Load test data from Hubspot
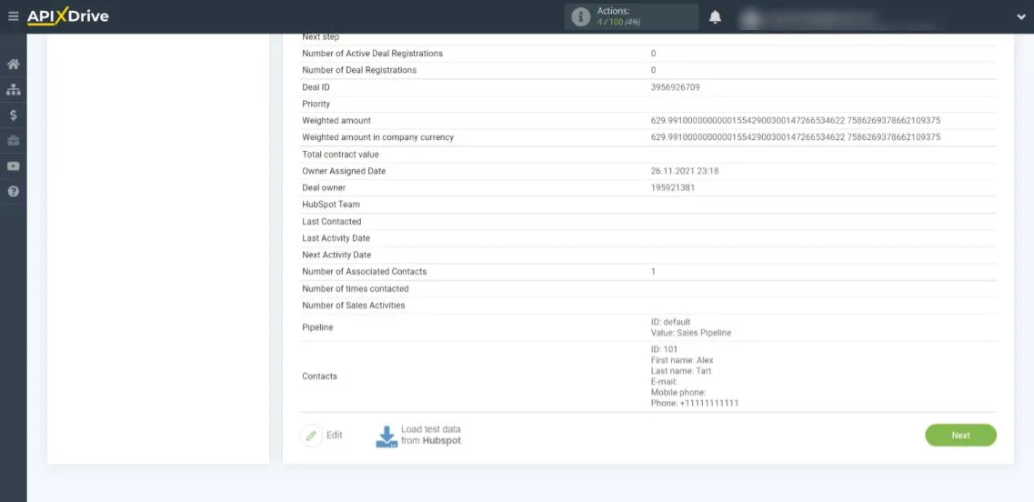 (x=419, y=436)
